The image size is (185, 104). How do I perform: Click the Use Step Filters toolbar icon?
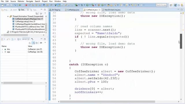coord(47,5)
